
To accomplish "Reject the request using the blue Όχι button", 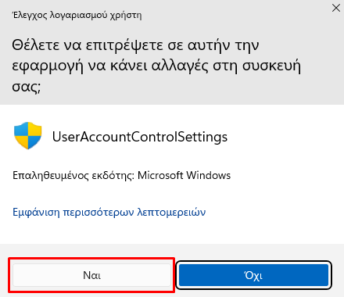I will [x=253, y=275].
